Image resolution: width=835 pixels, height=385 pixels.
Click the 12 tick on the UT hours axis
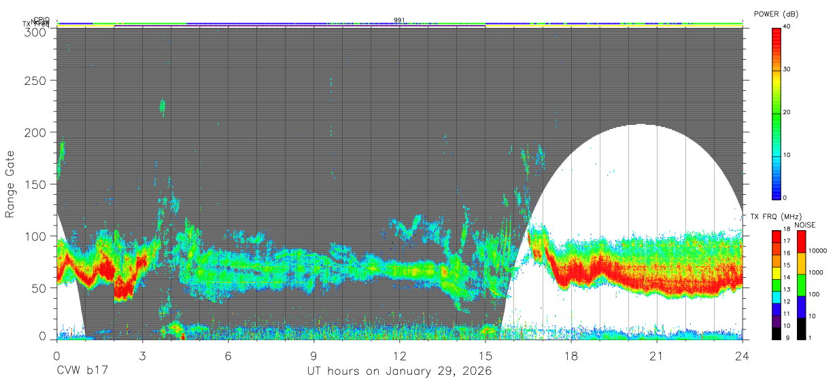coord(400,355)
